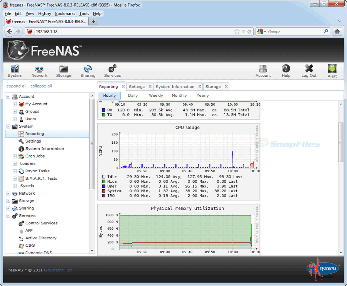Viewport: 347px width, 286px height.
Task: Open System Information tree item
Action: pyautogui.click(x=45, y=149)
